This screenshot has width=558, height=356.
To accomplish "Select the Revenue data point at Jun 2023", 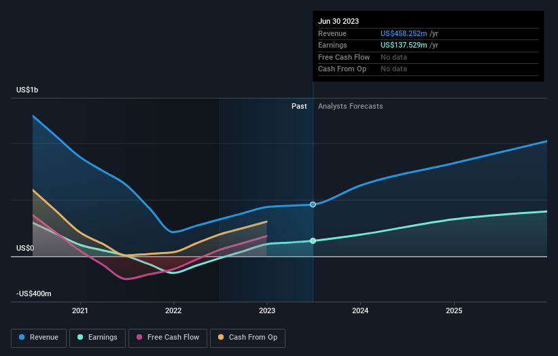I will point(313,204).
